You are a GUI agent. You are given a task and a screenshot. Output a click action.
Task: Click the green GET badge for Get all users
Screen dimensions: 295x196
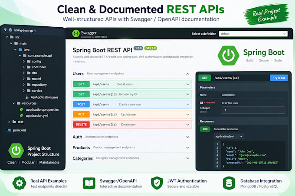coord(81,84)
